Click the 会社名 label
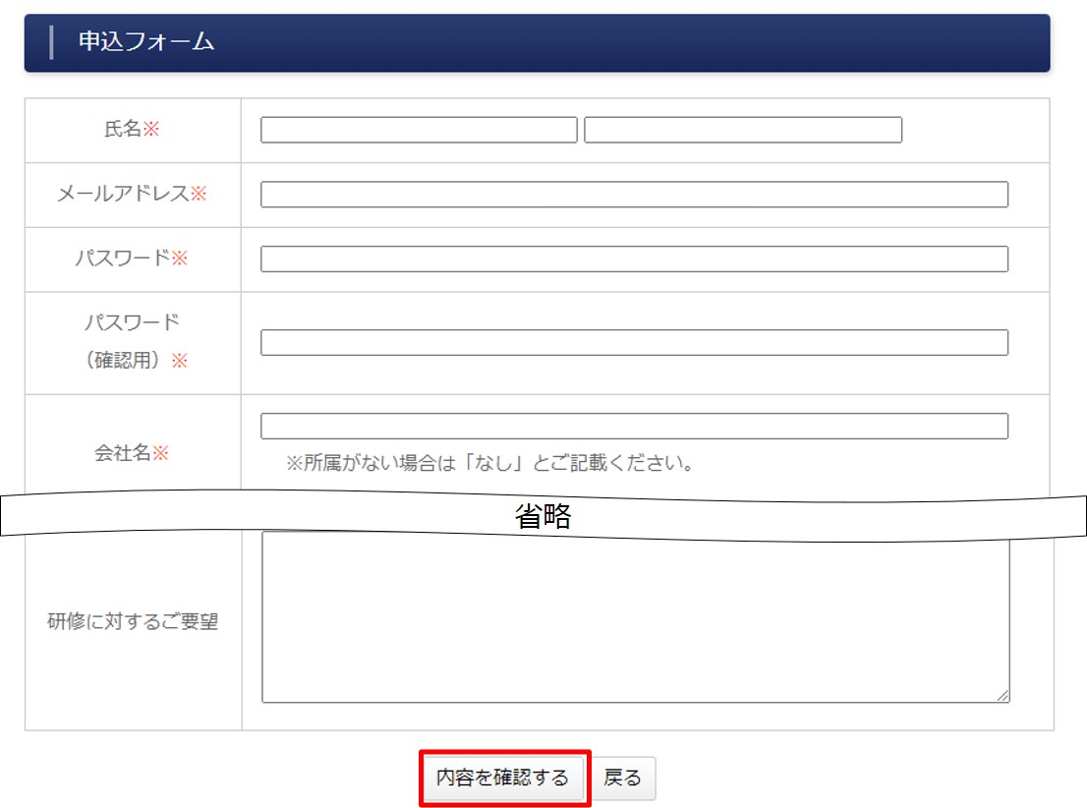 (x=132, y=453)
